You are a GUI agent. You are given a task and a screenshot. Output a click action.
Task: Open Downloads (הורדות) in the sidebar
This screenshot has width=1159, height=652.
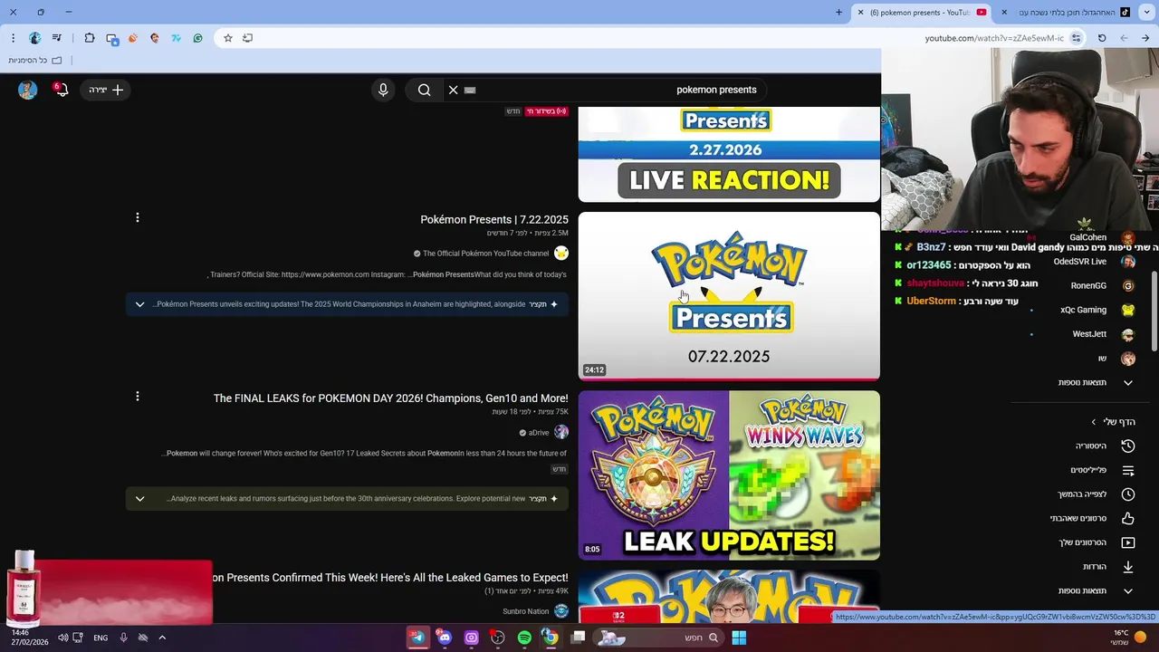[1108, 567]
